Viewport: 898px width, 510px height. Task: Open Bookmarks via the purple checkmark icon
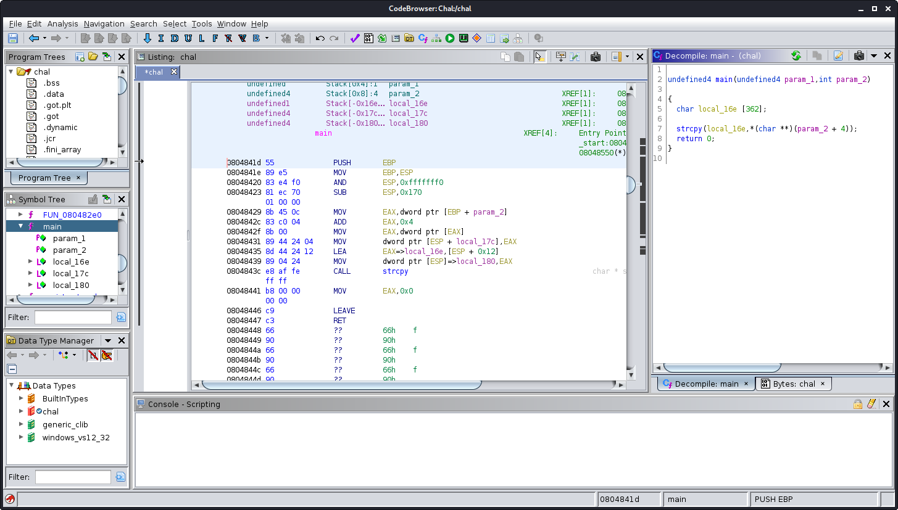(355, 38)
